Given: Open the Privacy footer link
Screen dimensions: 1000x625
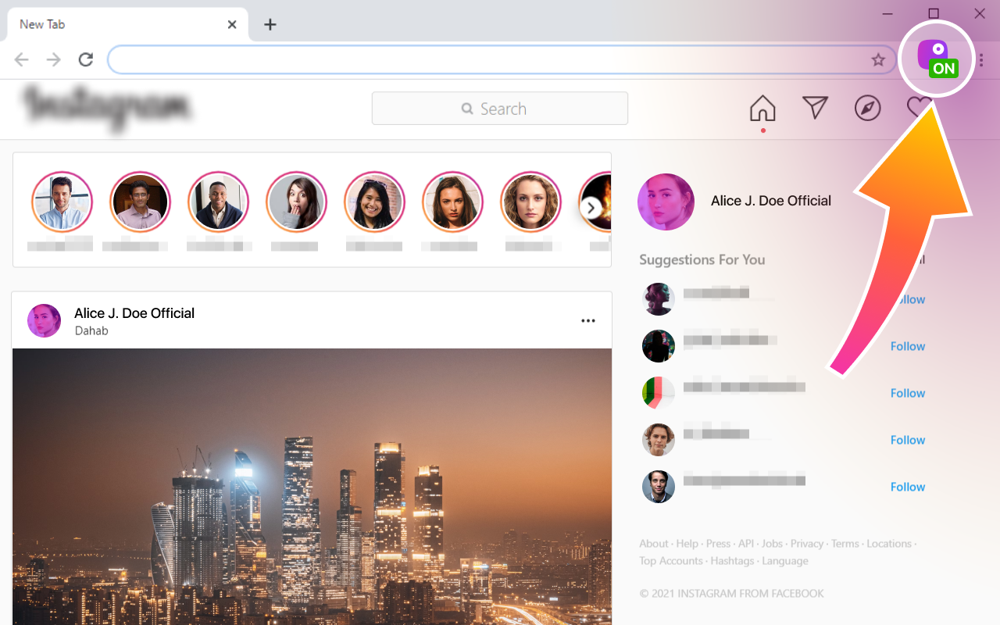Looking at the screenshot, I should 807,543.
